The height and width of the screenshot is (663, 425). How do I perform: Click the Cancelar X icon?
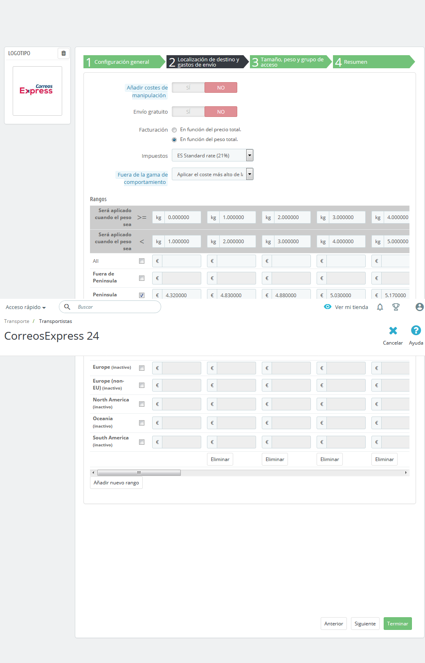[393, 330]
